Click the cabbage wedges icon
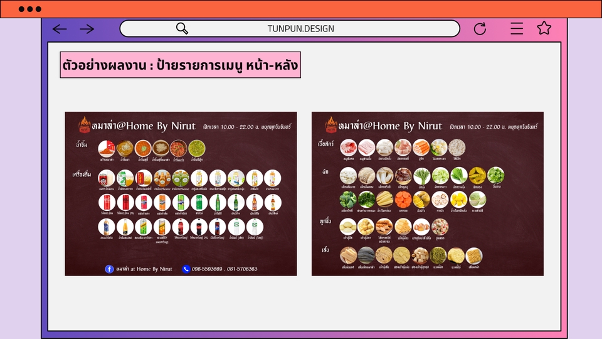 click(x=477, y=200)
